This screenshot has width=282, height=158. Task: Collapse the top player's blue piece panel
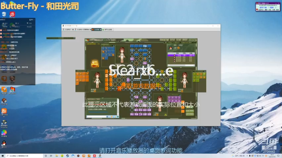[114, 46]
